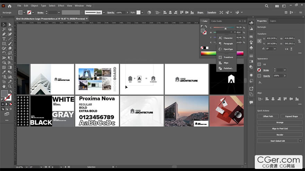
Task: Activate the Rectangle tool in the toolbar
Action: pos(4,44)
